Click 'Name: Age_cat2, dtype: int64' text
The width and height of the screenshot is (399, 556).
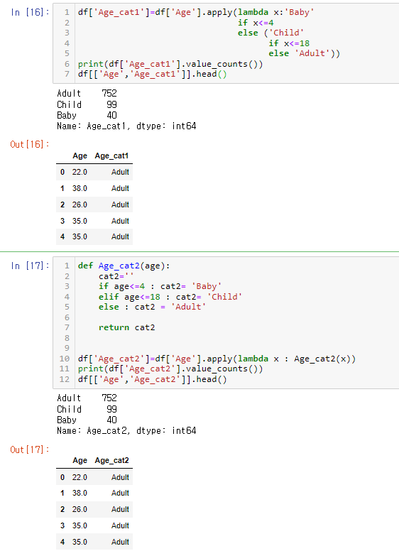pyautogui.click(x=126, y=431)
